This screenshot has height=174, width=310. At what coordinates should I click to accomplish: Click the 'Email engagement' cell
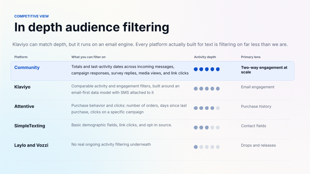pyautogui.click(x=257, y=87)
